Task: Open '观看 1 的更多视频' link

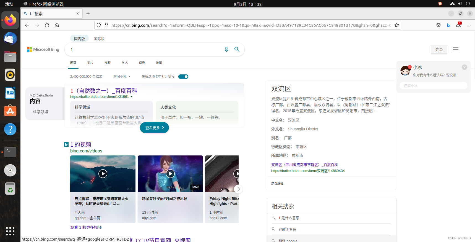Action: click(x=86, y=227)
